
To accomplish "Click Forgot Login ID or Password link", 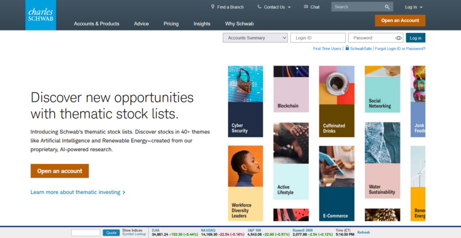I will point(400,49).
